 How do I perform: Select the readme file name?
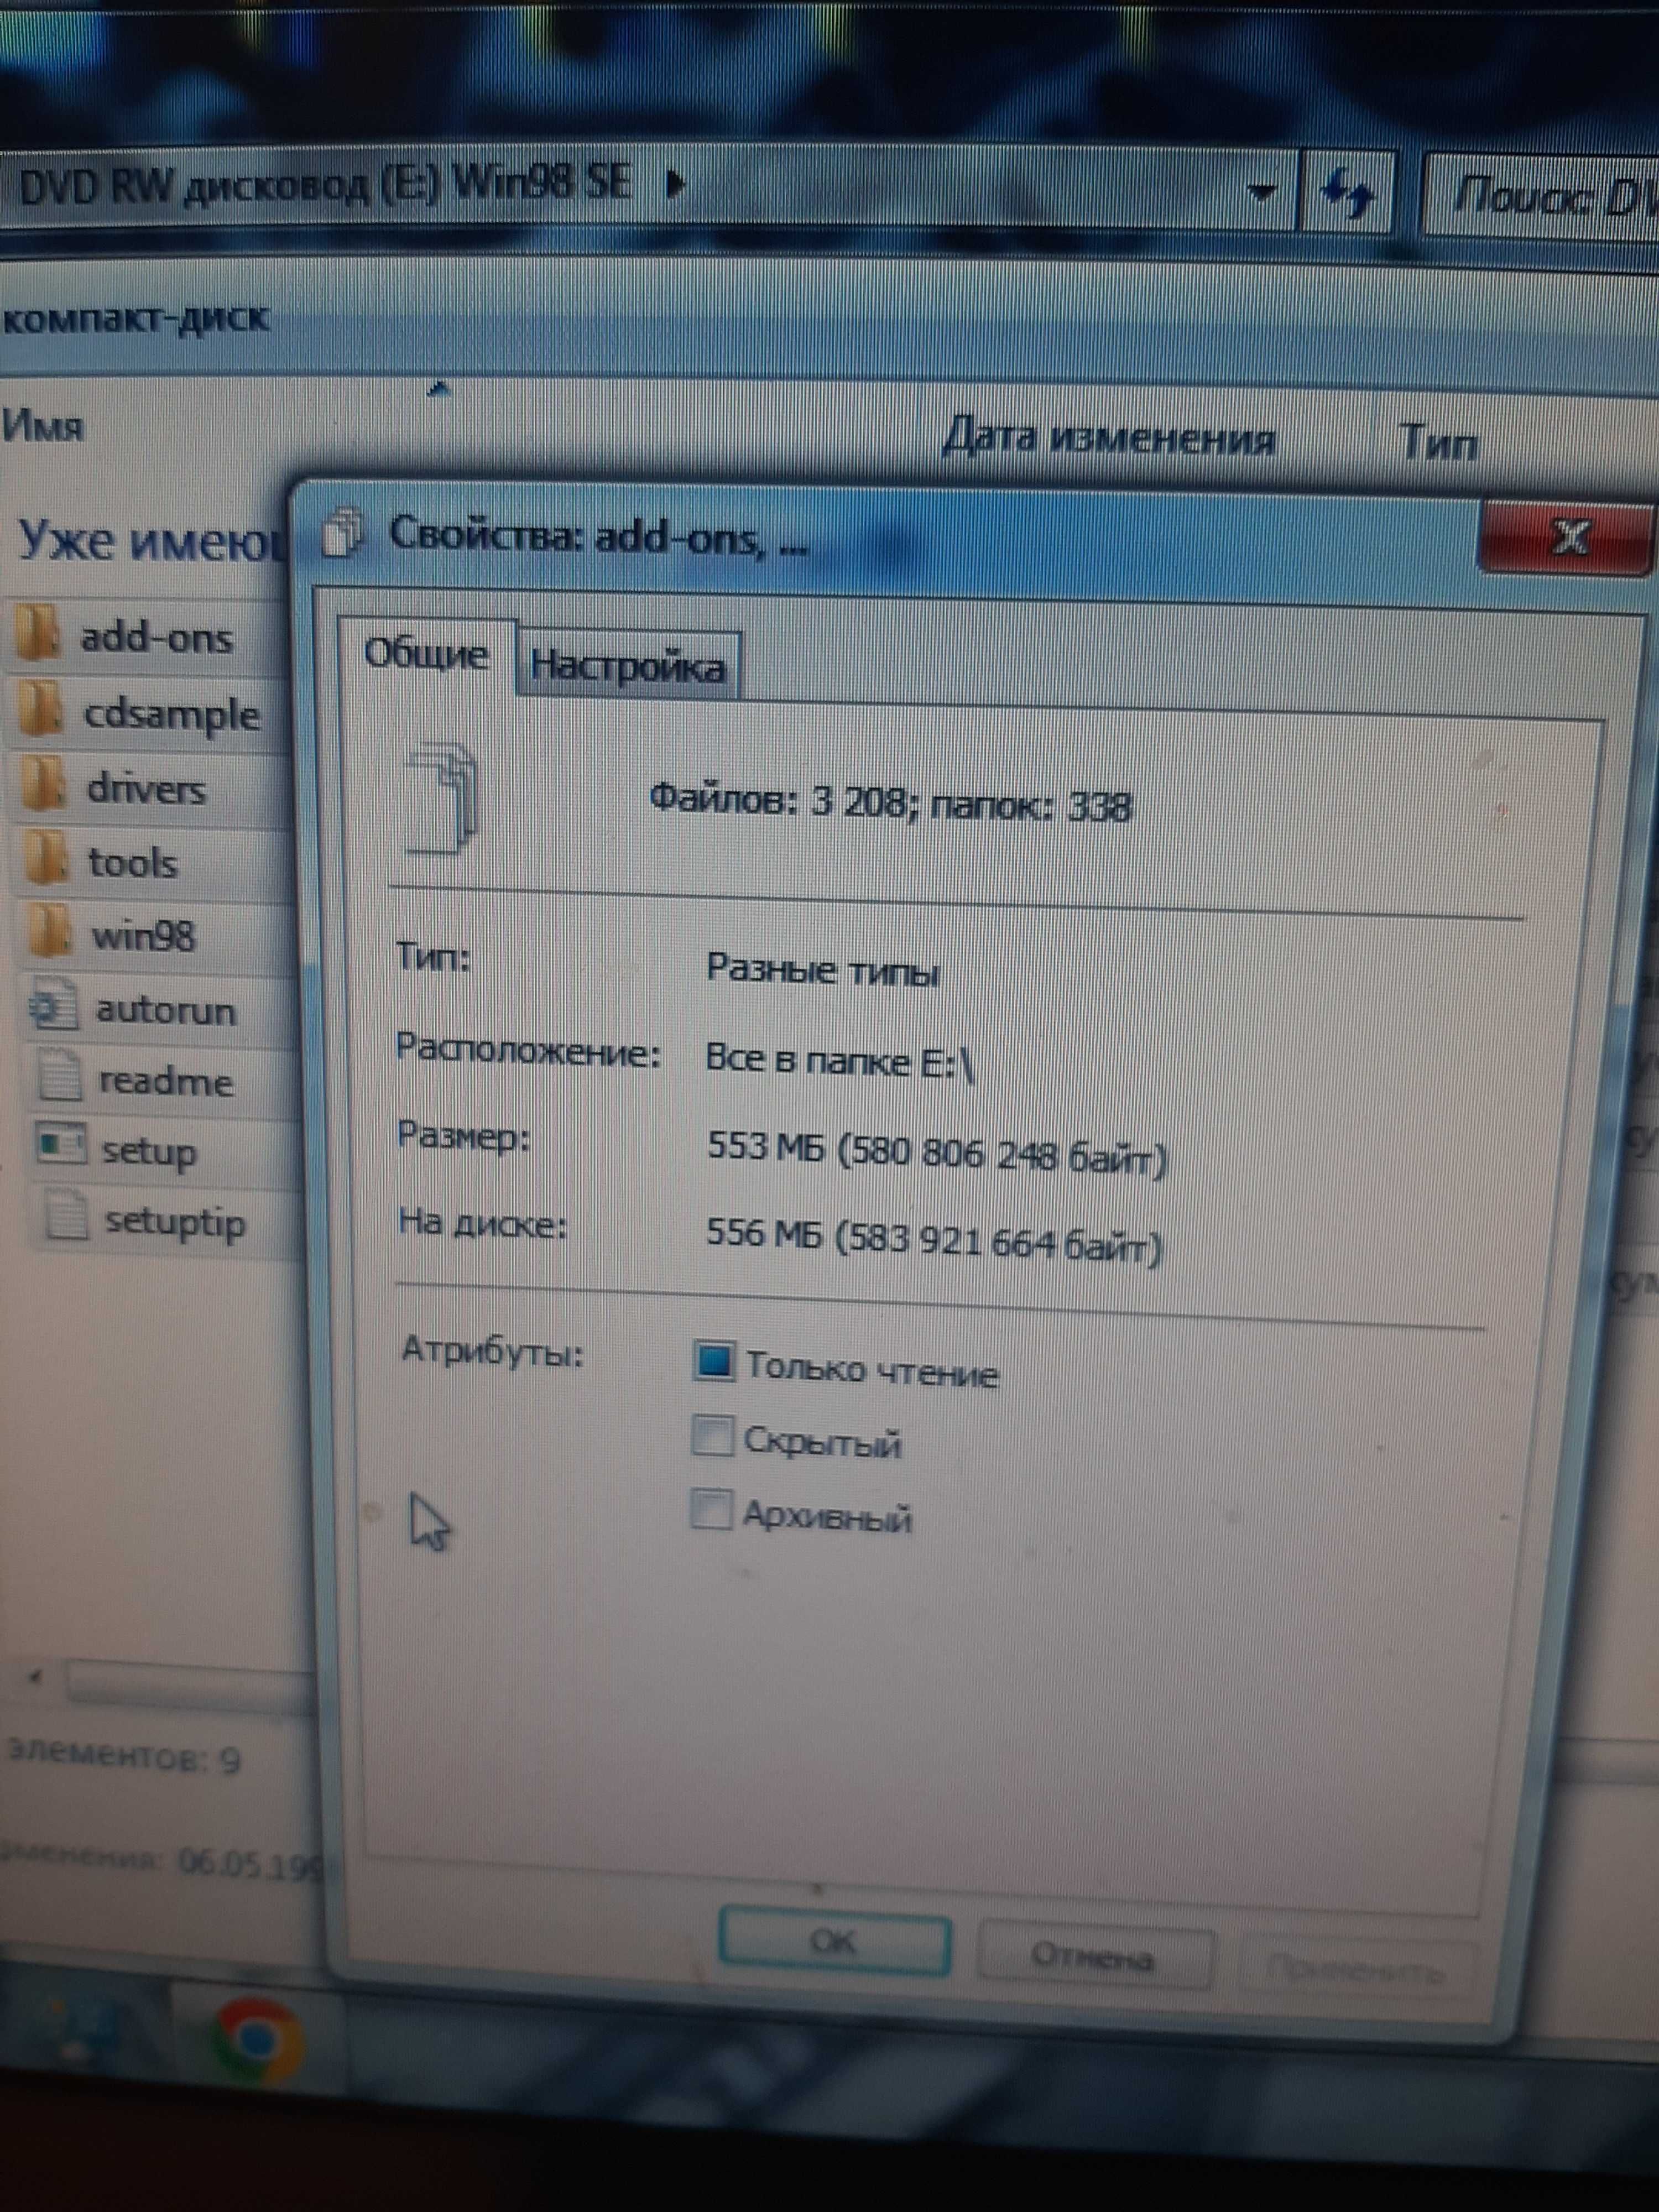[166, 1081]
